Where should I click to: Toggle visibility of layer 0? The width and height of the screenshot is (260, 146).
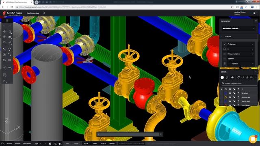click(230, 89)
